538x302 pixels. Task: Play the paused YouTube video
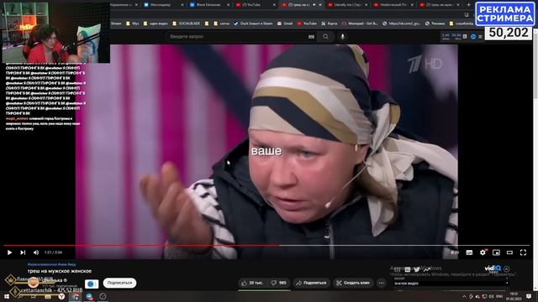pyautogui.click(x=9, y=253)
